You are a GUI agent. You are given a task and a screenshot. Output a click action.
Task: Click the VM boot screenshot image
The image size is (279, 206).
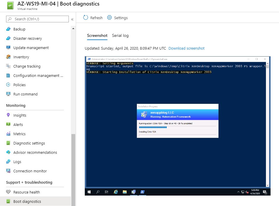pos(178,126)
